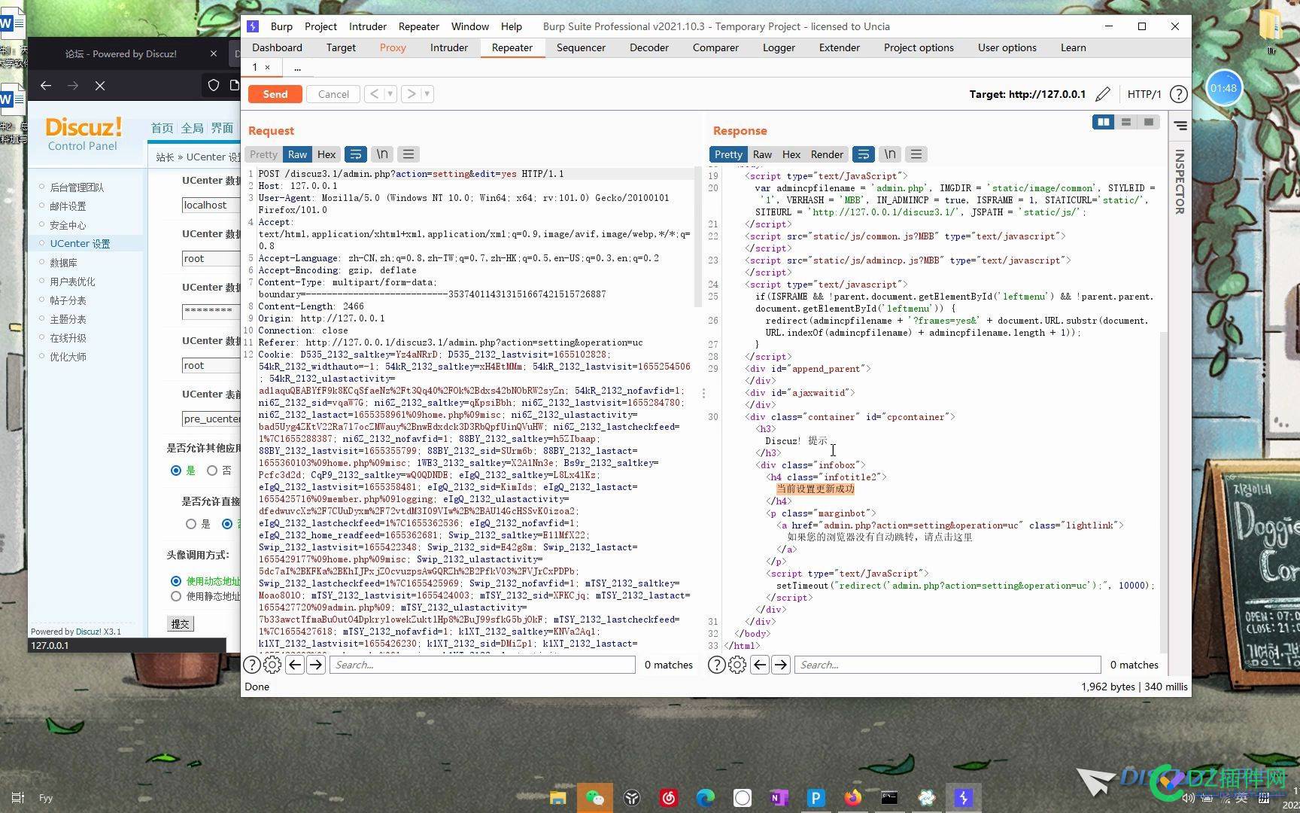Select 使用静态地址 avatar option
This screenshot has width=1300, height=813.
coord(176,596)
